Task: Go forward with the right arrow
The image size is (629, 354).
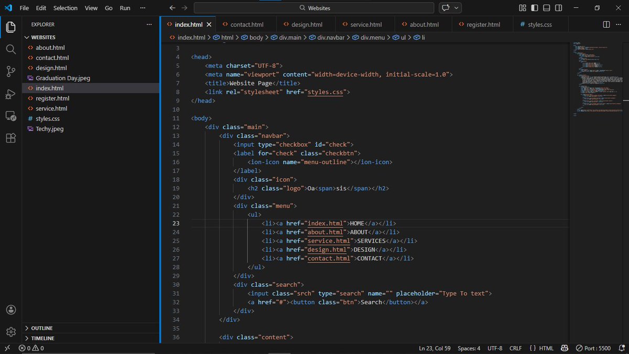Action: coord(184,8)
